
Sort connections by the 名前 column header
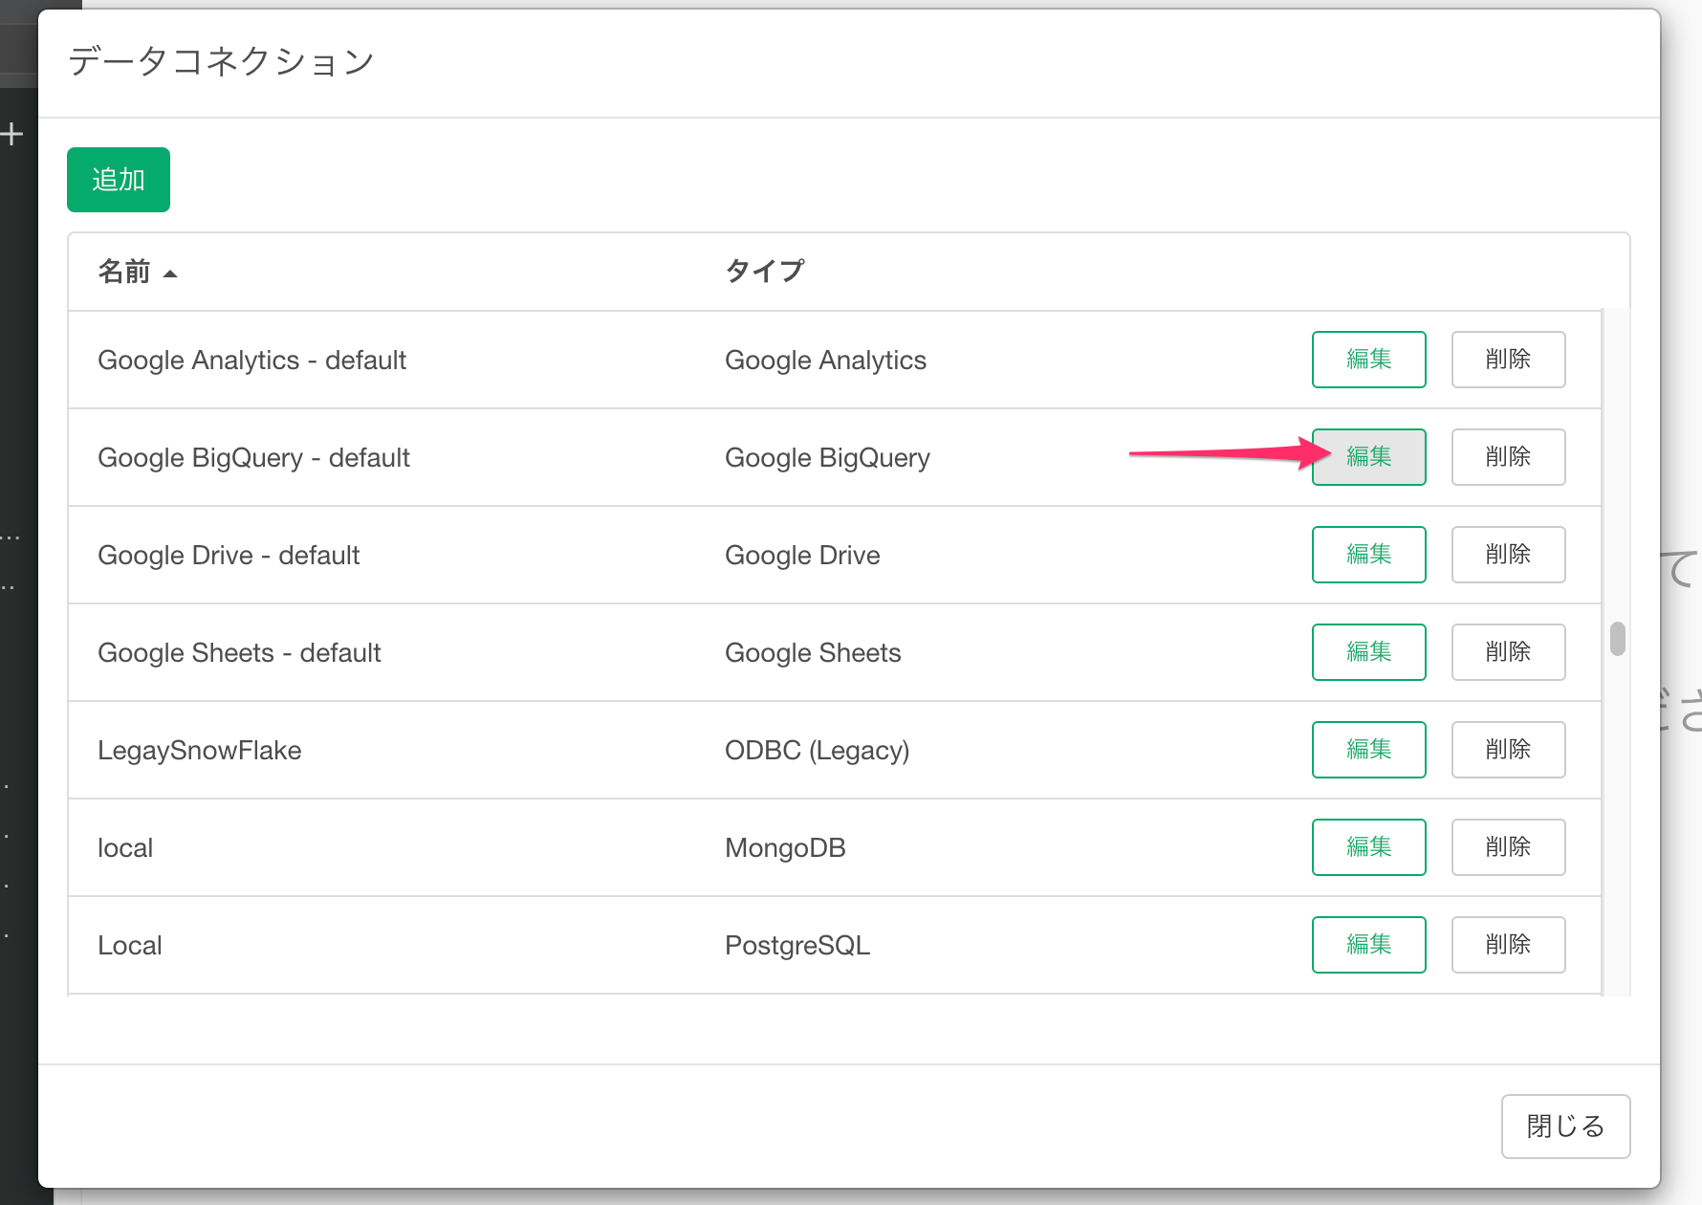137,272
